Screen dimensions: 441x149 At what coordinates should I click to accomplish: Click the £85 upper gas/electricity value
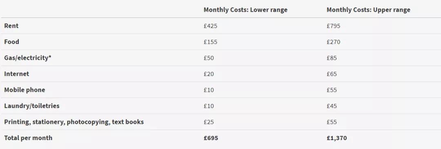click(x=332, y=58)
